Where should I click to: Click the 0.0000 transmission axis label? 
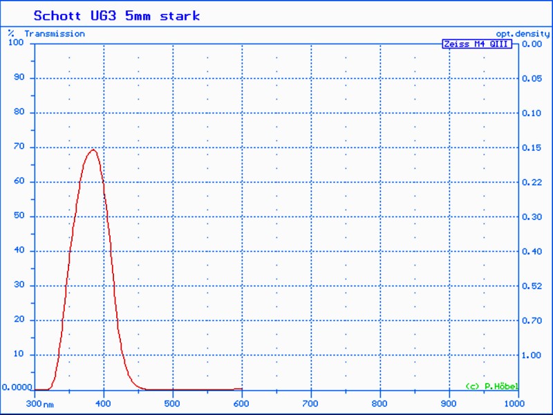[x=17, y=387]
